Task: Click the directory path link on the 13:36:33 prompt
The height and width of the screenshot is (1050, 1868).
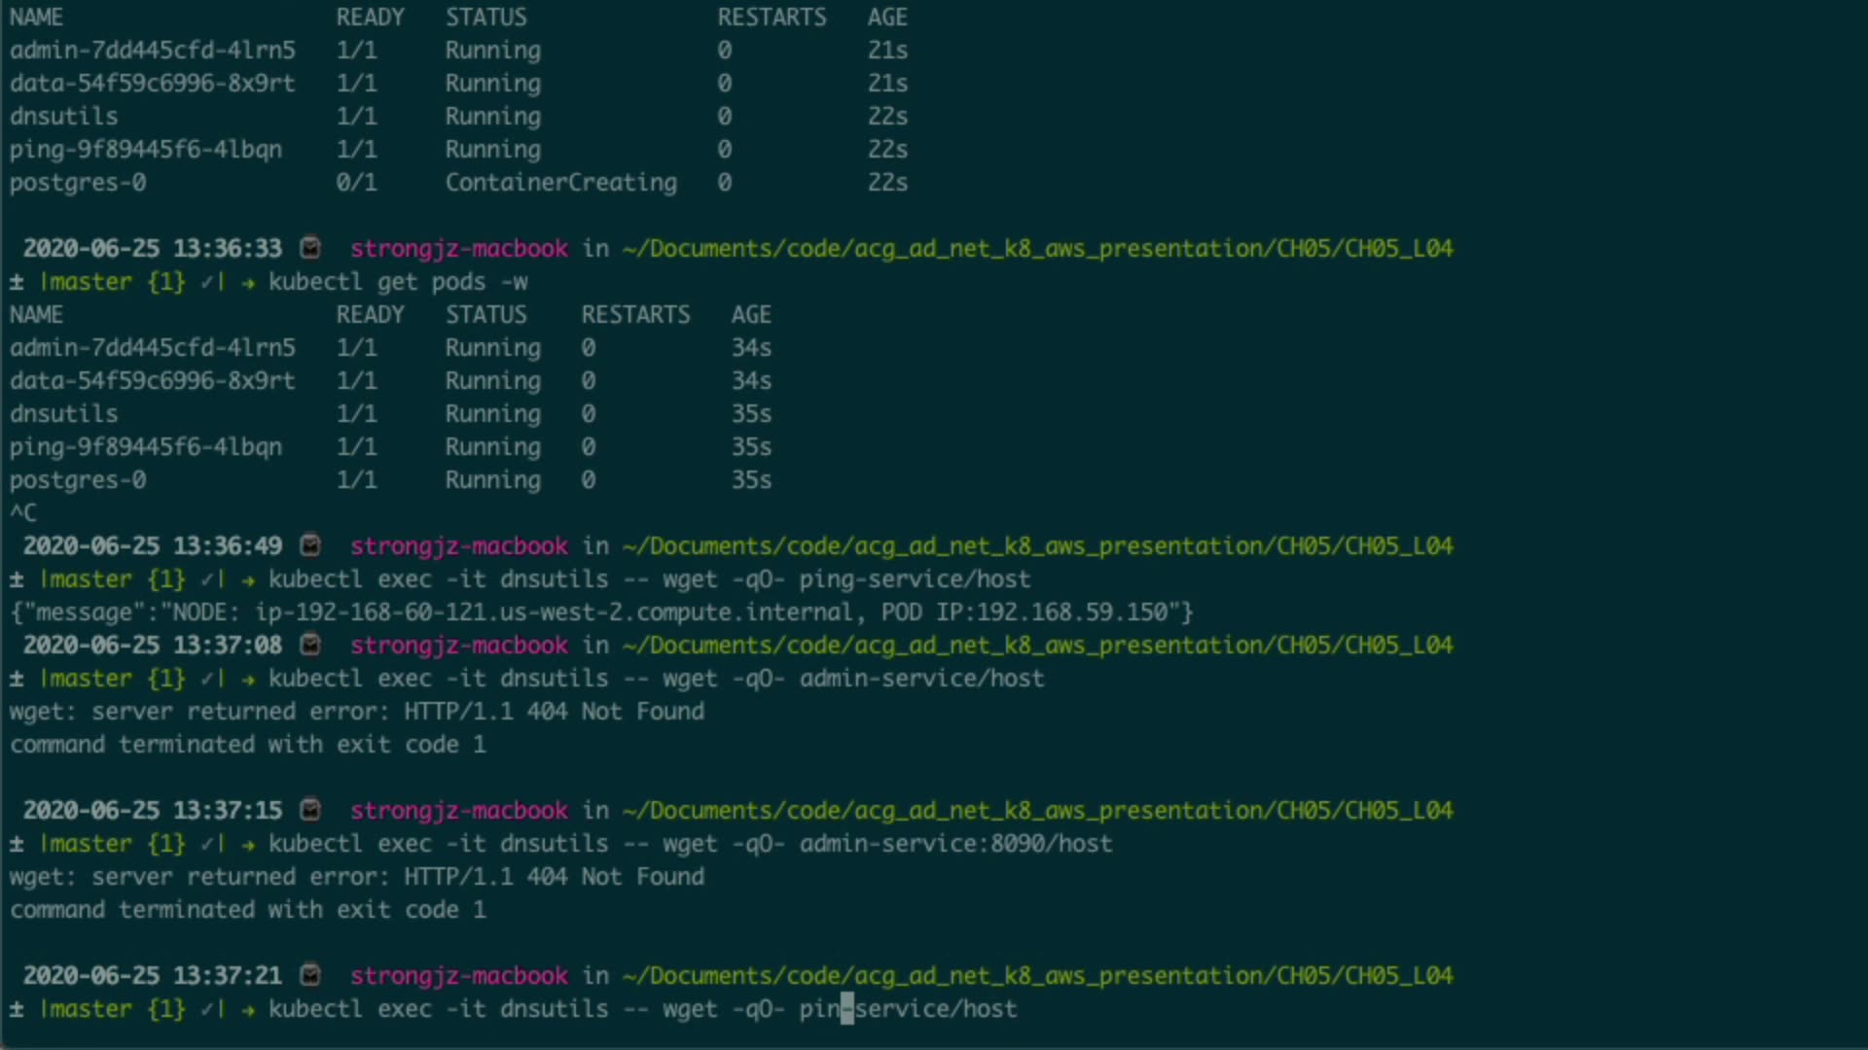Action: [x=1037, y=249]
